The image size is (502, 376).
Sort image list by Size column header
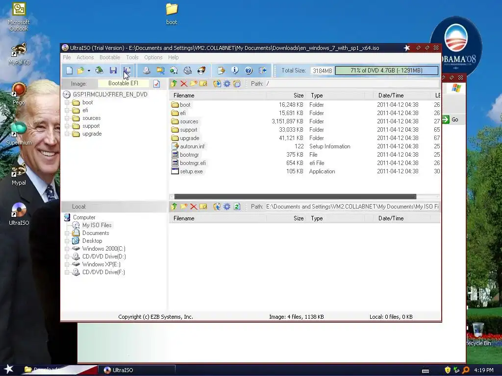click(286, 95)
